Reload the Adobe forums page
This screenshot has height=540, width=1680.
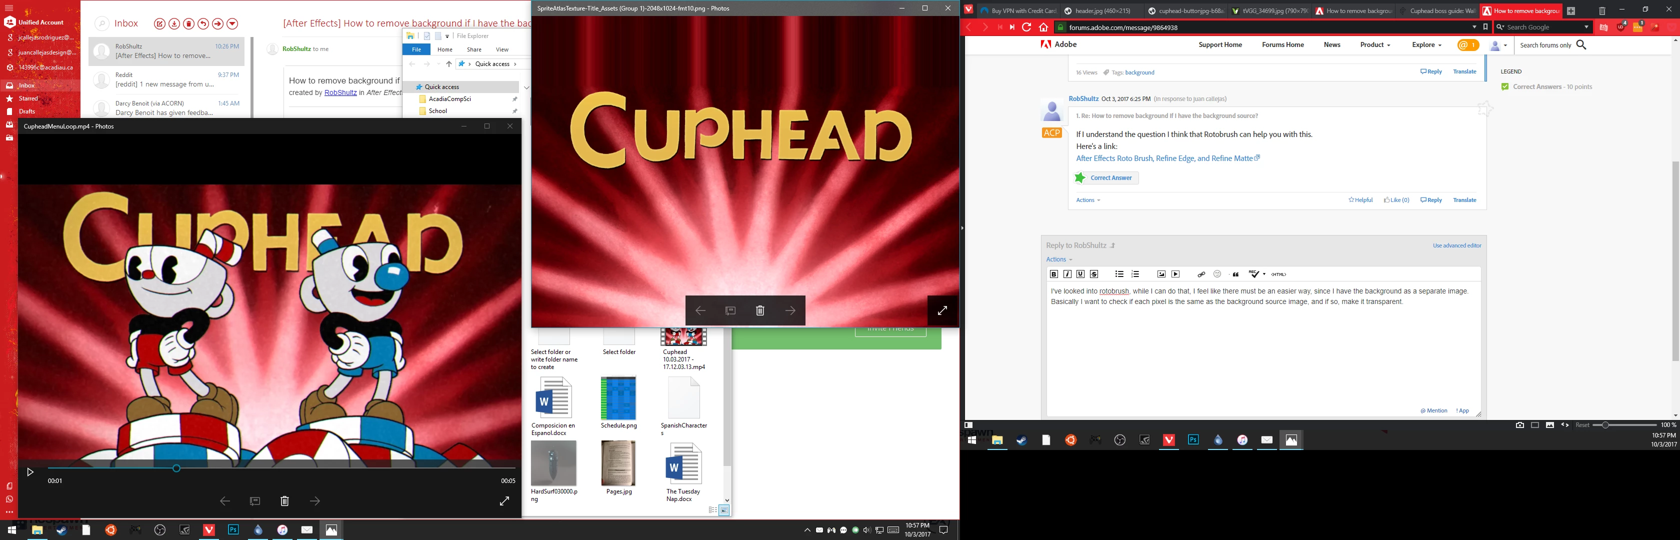[x=1026, y=26]
